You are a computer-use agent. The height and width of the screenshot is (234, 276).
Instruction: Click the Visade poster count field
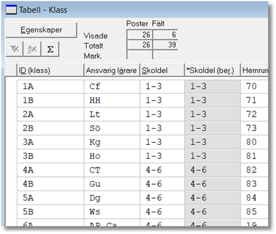point(139,35)
